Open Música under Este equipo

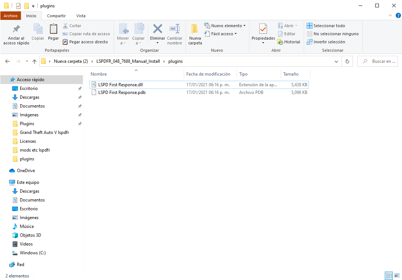tap(27, 226)
